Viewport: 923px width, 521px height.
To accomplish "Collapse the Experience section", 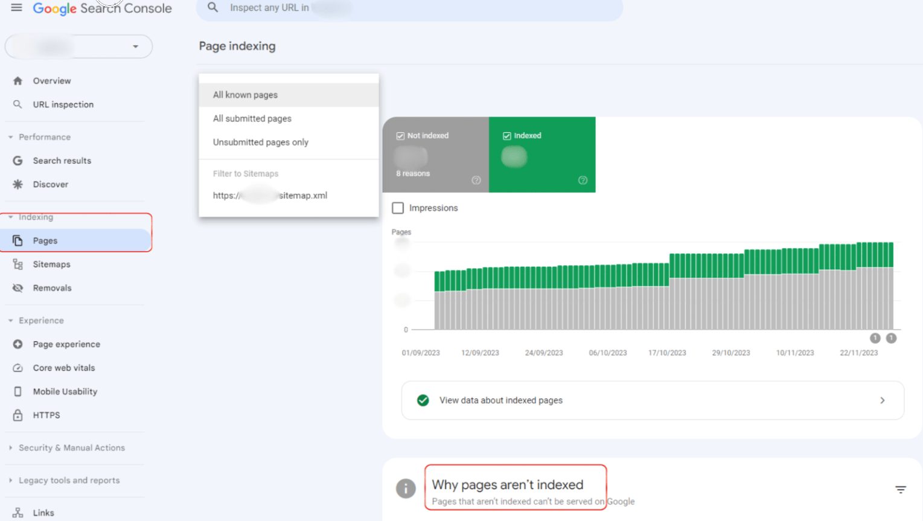I will pos(10,321).
